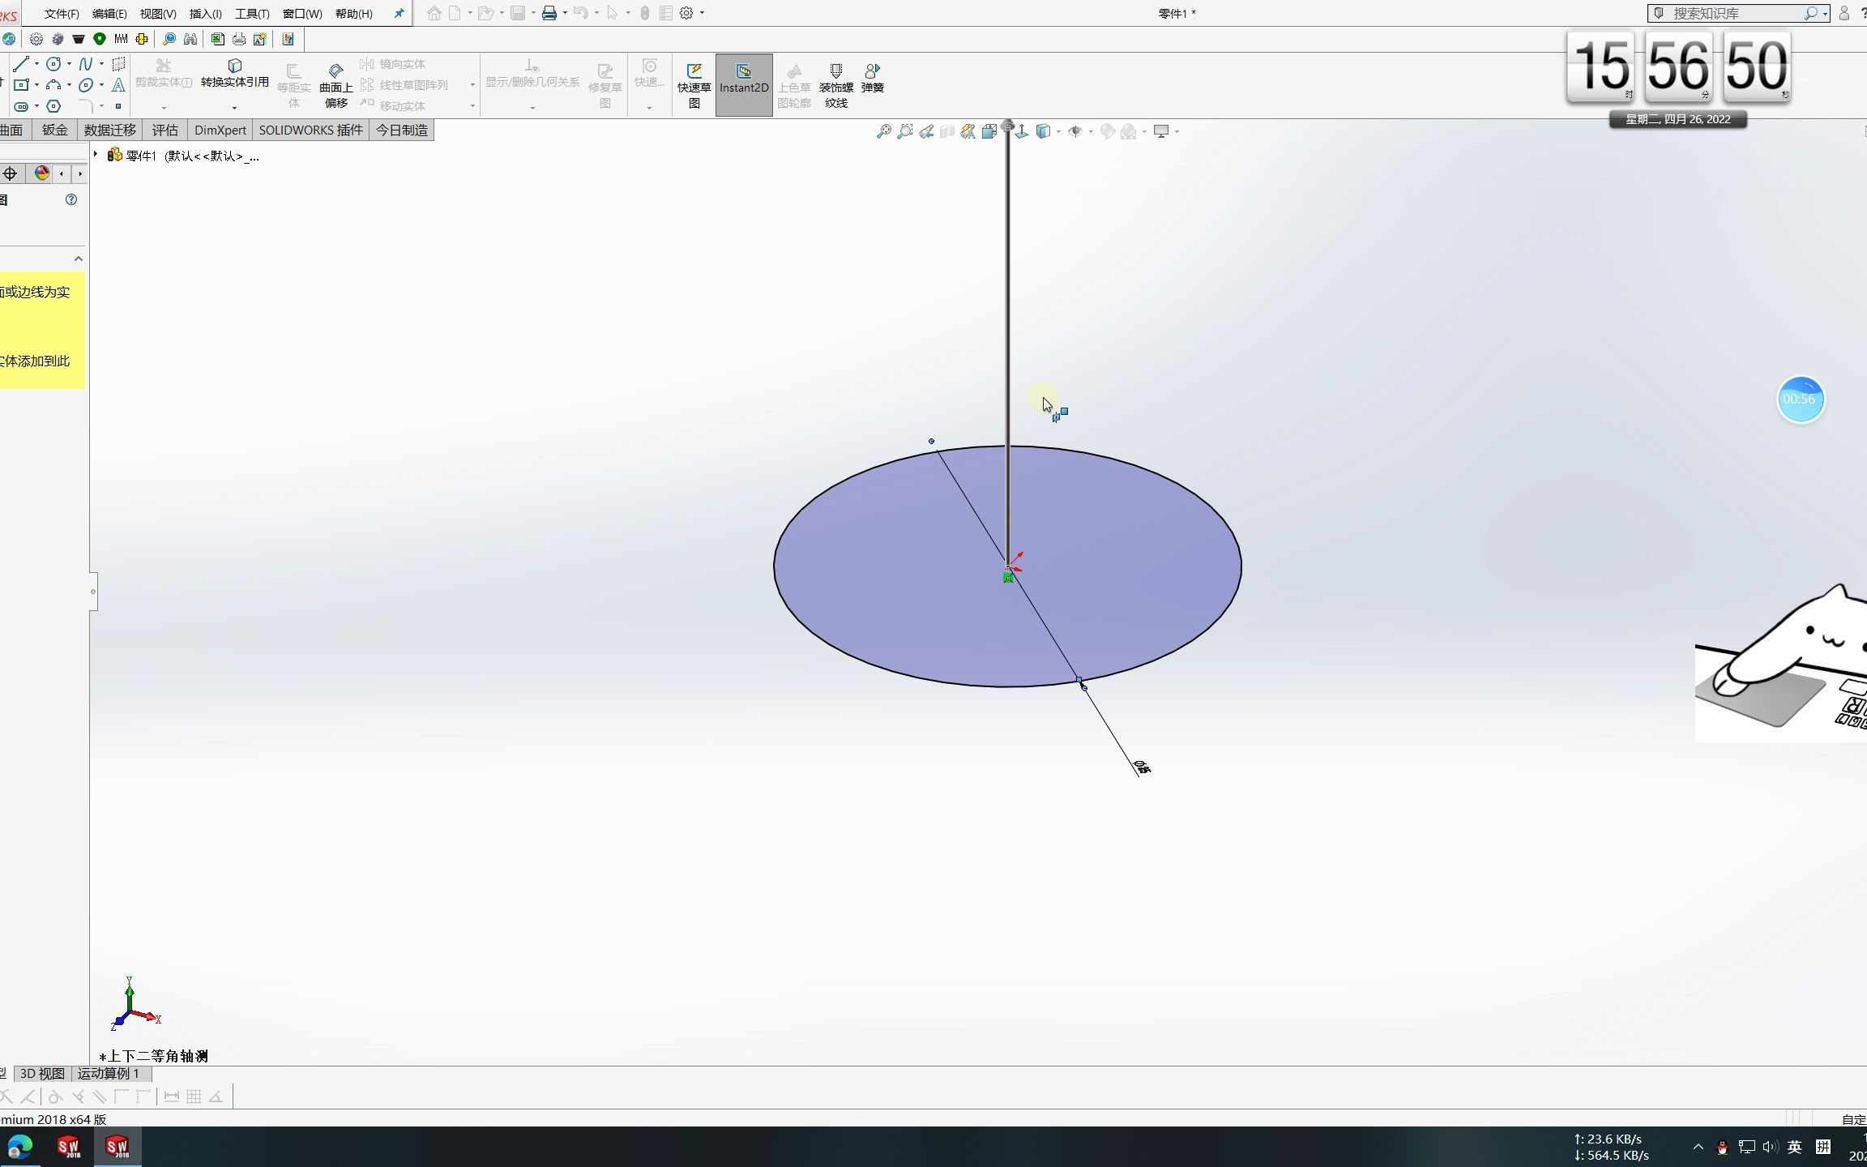This screenshot has width=1867, height=1167.
Task: Open the 帮助(H) menu
Action: pyautogui.click(x=354, y=14)
